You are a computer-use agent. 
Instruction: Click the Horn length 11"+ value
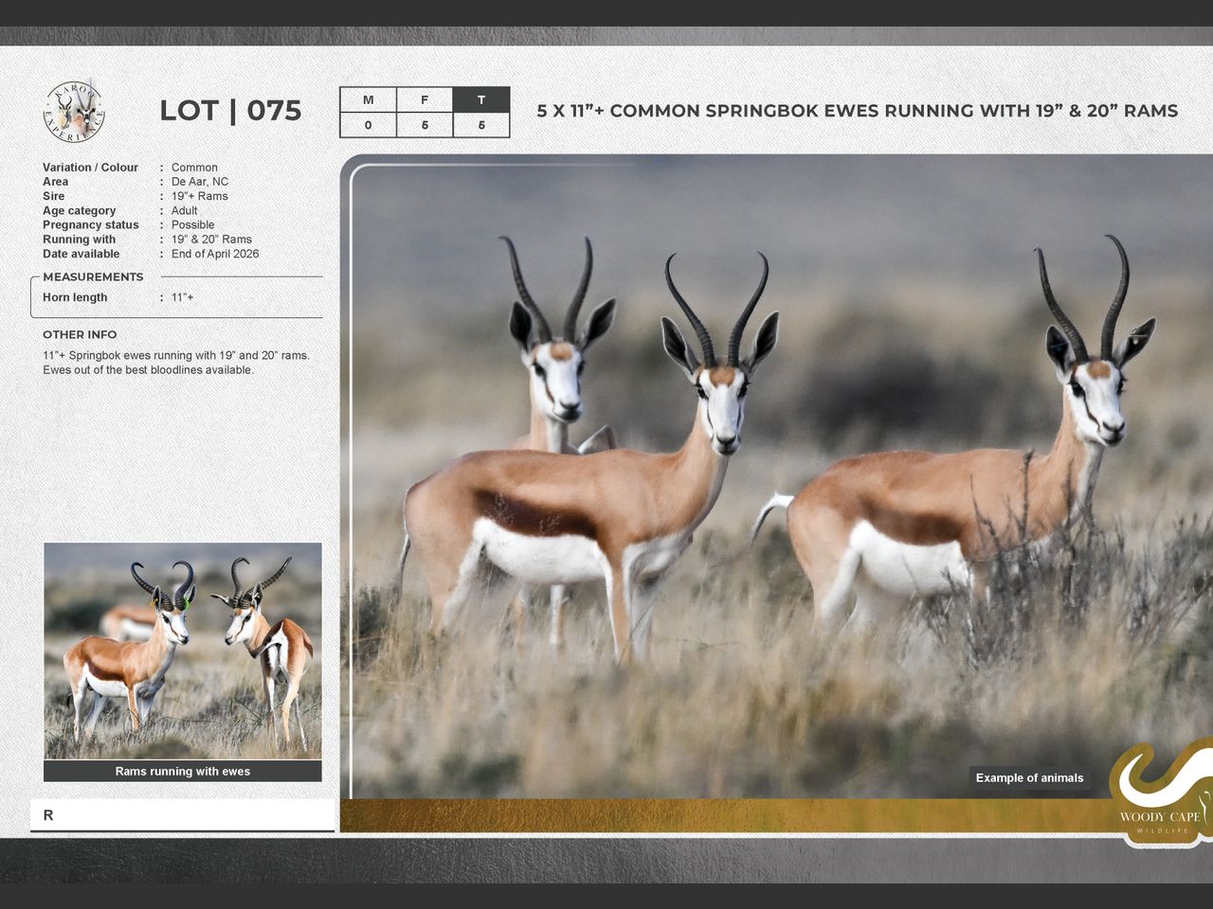182,297
